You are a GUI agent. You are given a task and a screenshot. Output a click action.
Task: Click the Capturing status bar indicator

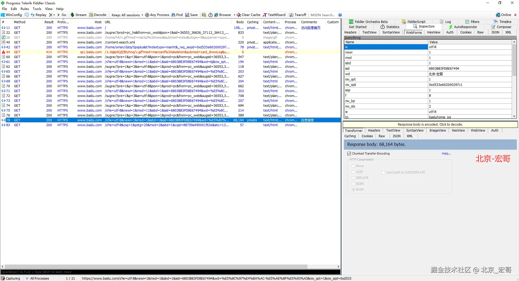(11, 278)
